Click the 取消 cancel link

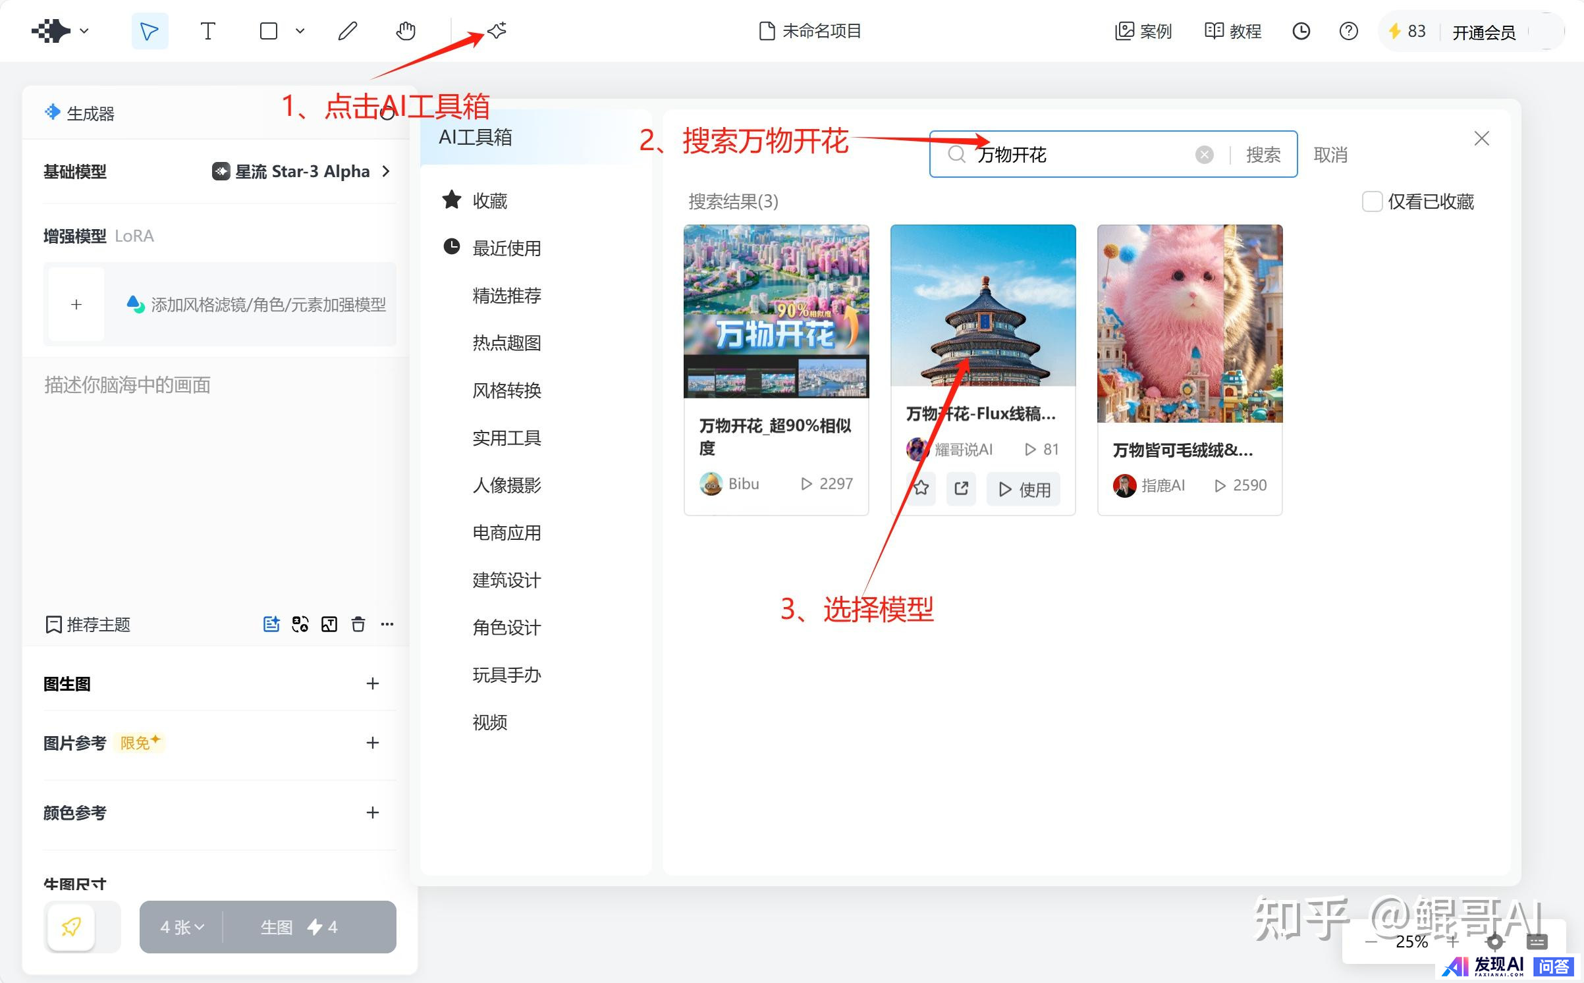[1330, 155]
